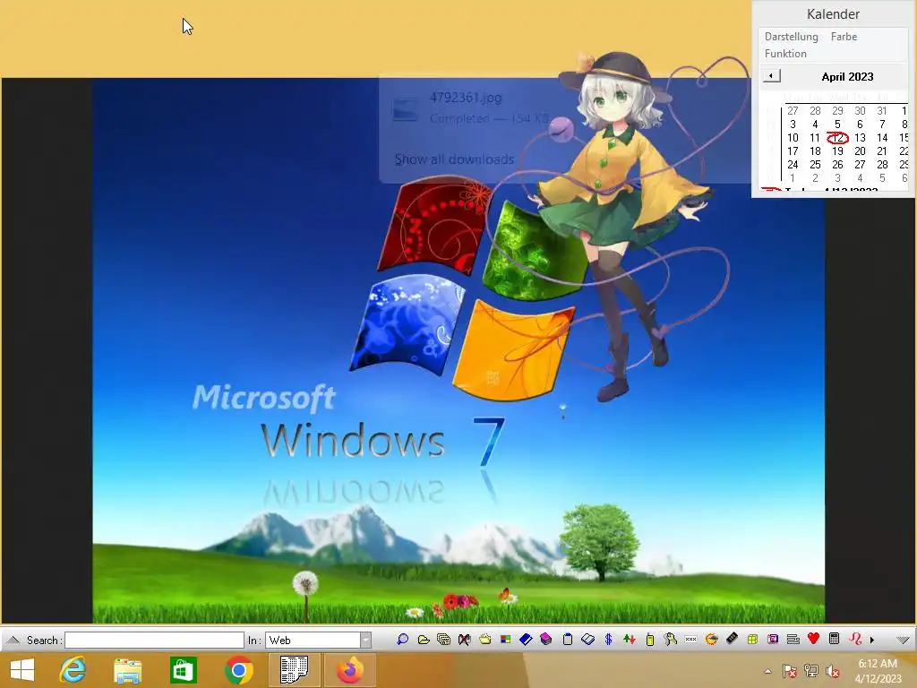Click the colored four-square flag toolbar icon
917x688 pixels.
pos(505,640)
